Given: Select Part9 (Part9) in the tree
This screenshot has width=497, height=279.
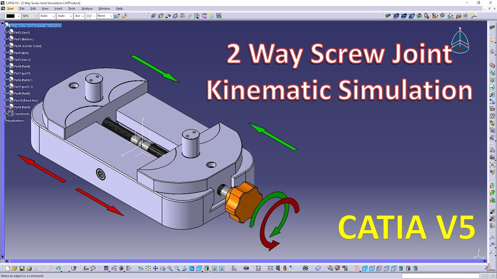Looking at the screenshot, I should (22, 107).
